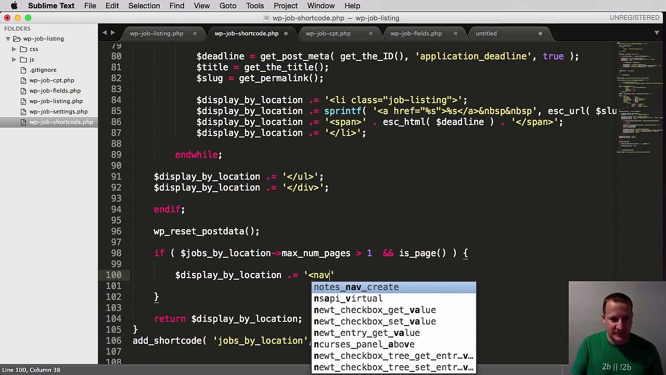Select wp-job-shortcode.php in the sidebar
The height and width of the screenshot is (375, 666).
[x=61, y=122]
